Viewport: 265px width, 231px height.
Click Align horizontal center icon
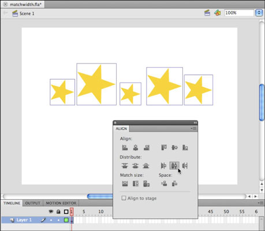pyautogui.click(x=136, y=148)
